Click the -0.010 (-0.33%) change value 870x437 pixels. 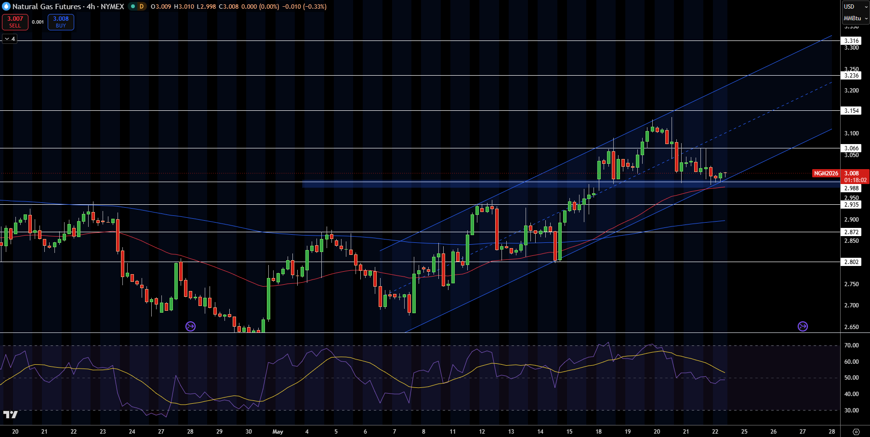coord(304,6)
